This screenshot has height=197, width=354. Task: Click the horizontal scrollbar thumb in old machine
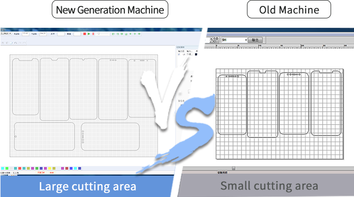[234, 168]
